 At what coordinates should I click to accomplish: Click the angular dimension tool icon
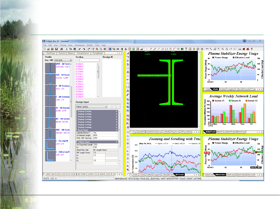point(227,49)
